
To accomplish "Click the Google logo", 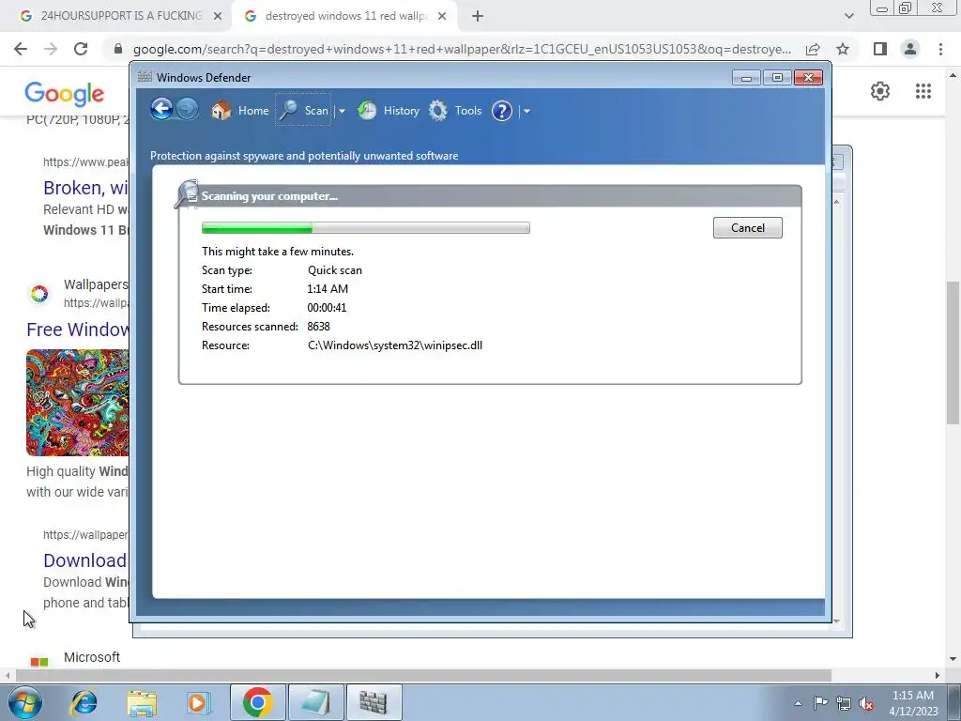I will coord(65,94).
